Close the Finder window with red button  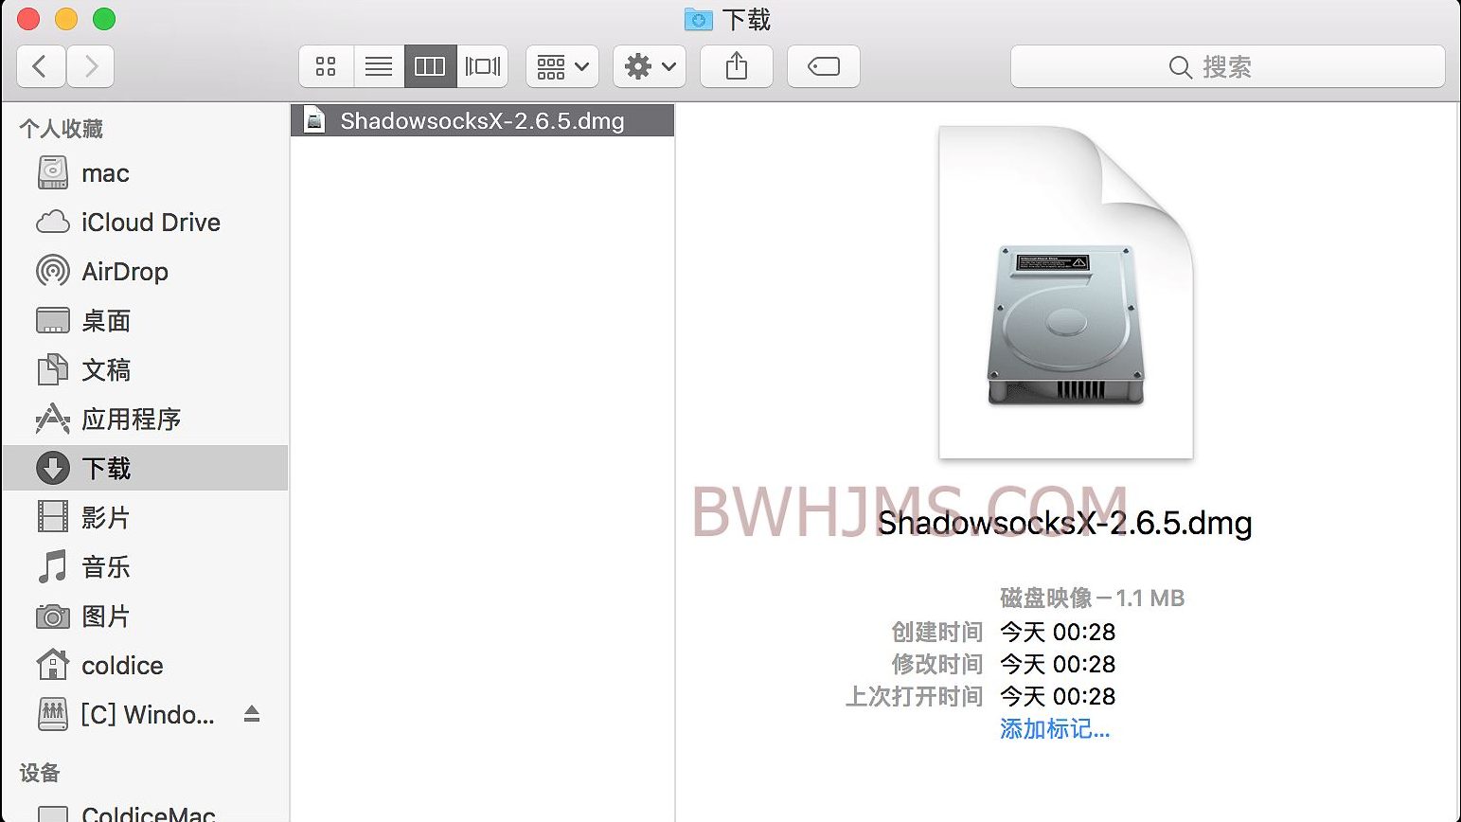tap(28, 19)
